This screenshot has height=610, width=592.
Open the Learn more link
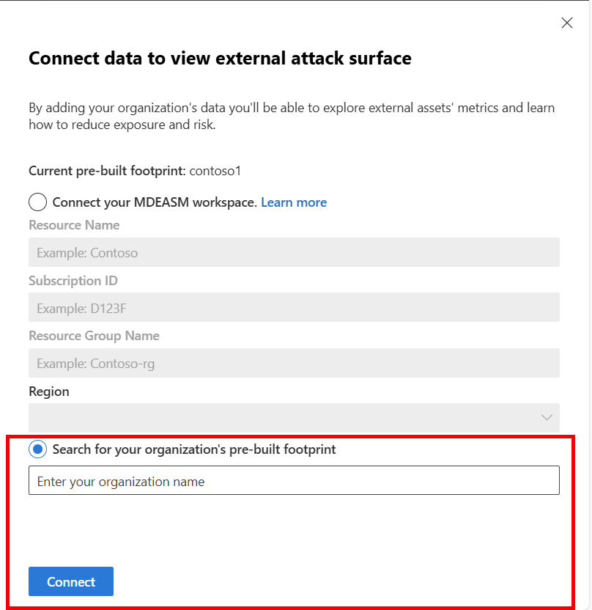click(x=293, y=202)
